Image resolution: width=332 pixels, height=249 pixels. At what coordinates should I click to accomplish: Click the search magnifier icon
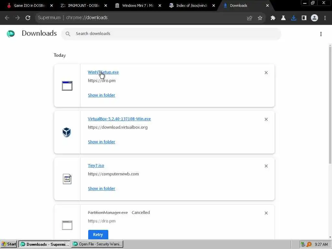point(68,34)
